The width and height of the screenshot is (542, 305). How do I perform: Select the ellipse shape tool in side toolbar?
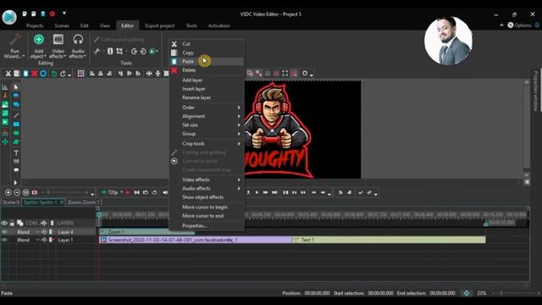point(16,133)
